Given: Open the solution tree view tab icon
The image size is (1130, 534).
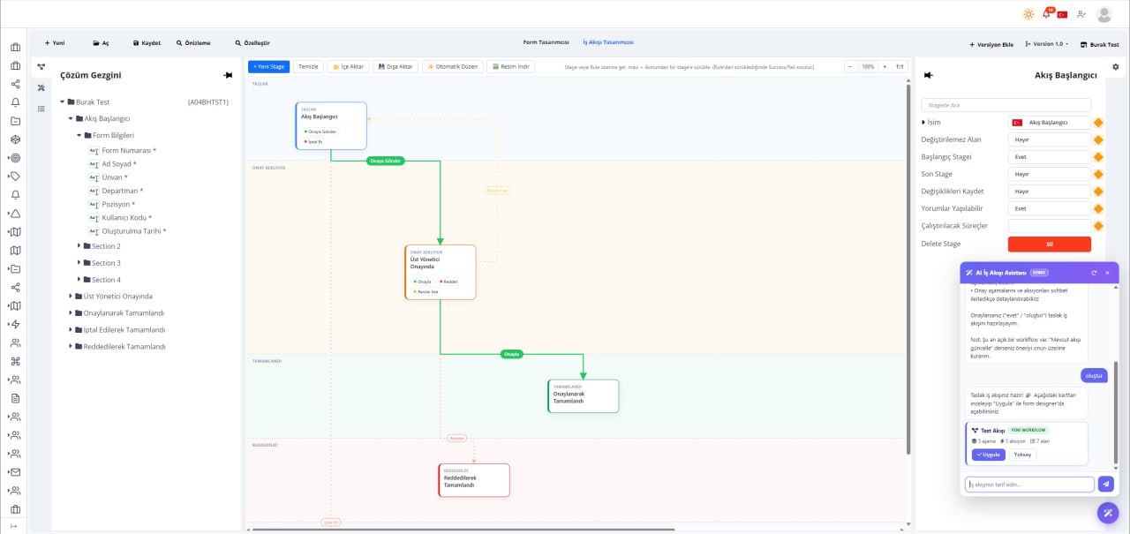Looking at the screenshot, I should point(41,67).
